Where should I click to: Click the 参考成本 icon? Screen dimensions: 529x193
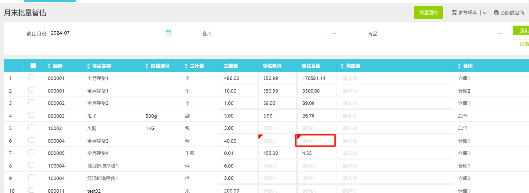(454, 12)
